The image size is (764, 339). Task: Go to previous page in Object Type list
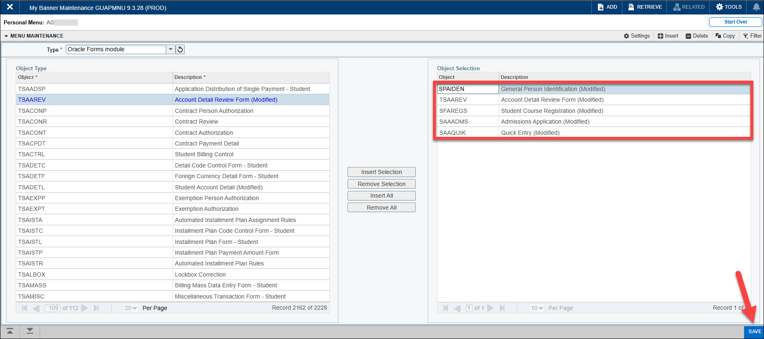(x=36, y=308)
